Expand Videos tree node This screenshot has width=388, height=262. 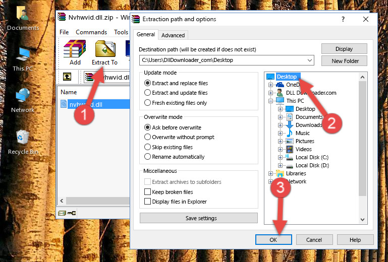280,149
